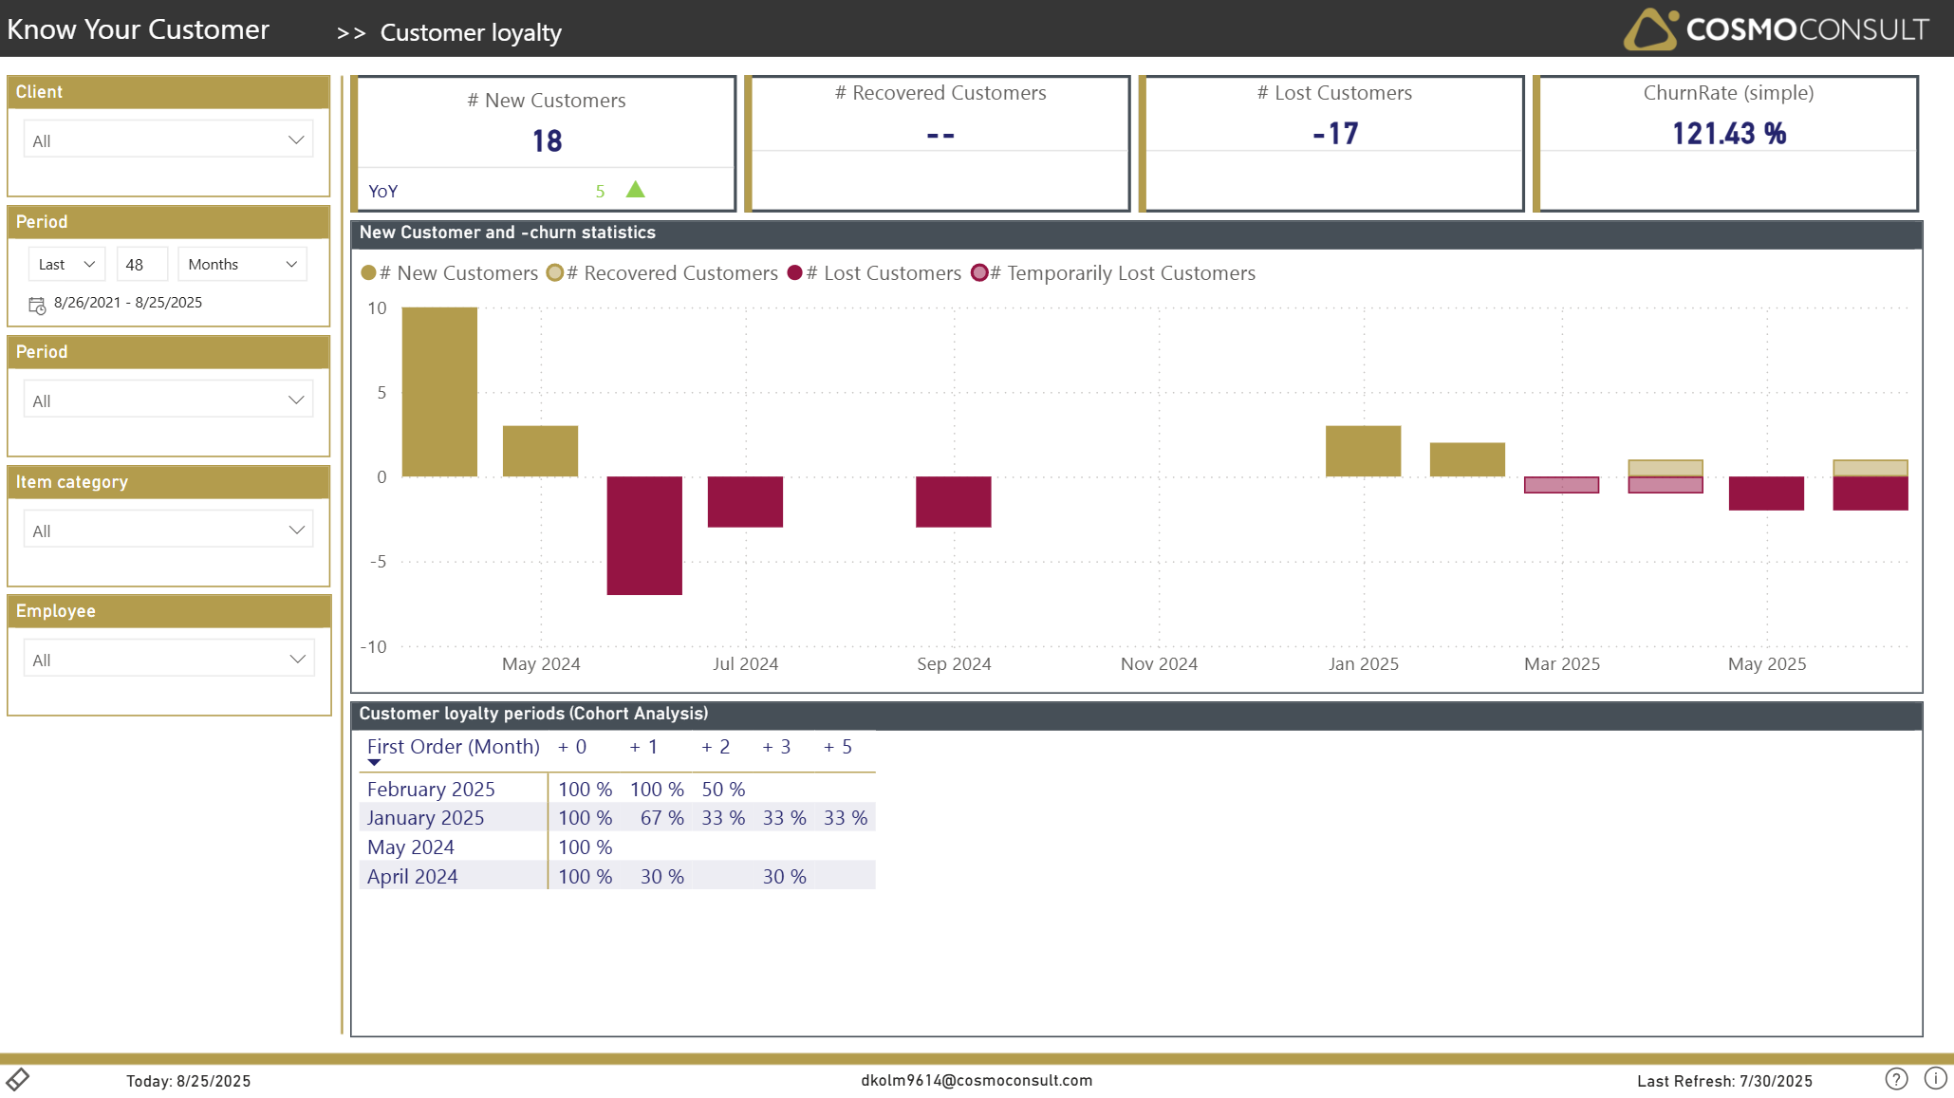Click the eraser icon in bottom-left corner
This screenshot has width=1954, height=1098.
click(x=18, y=1079)
